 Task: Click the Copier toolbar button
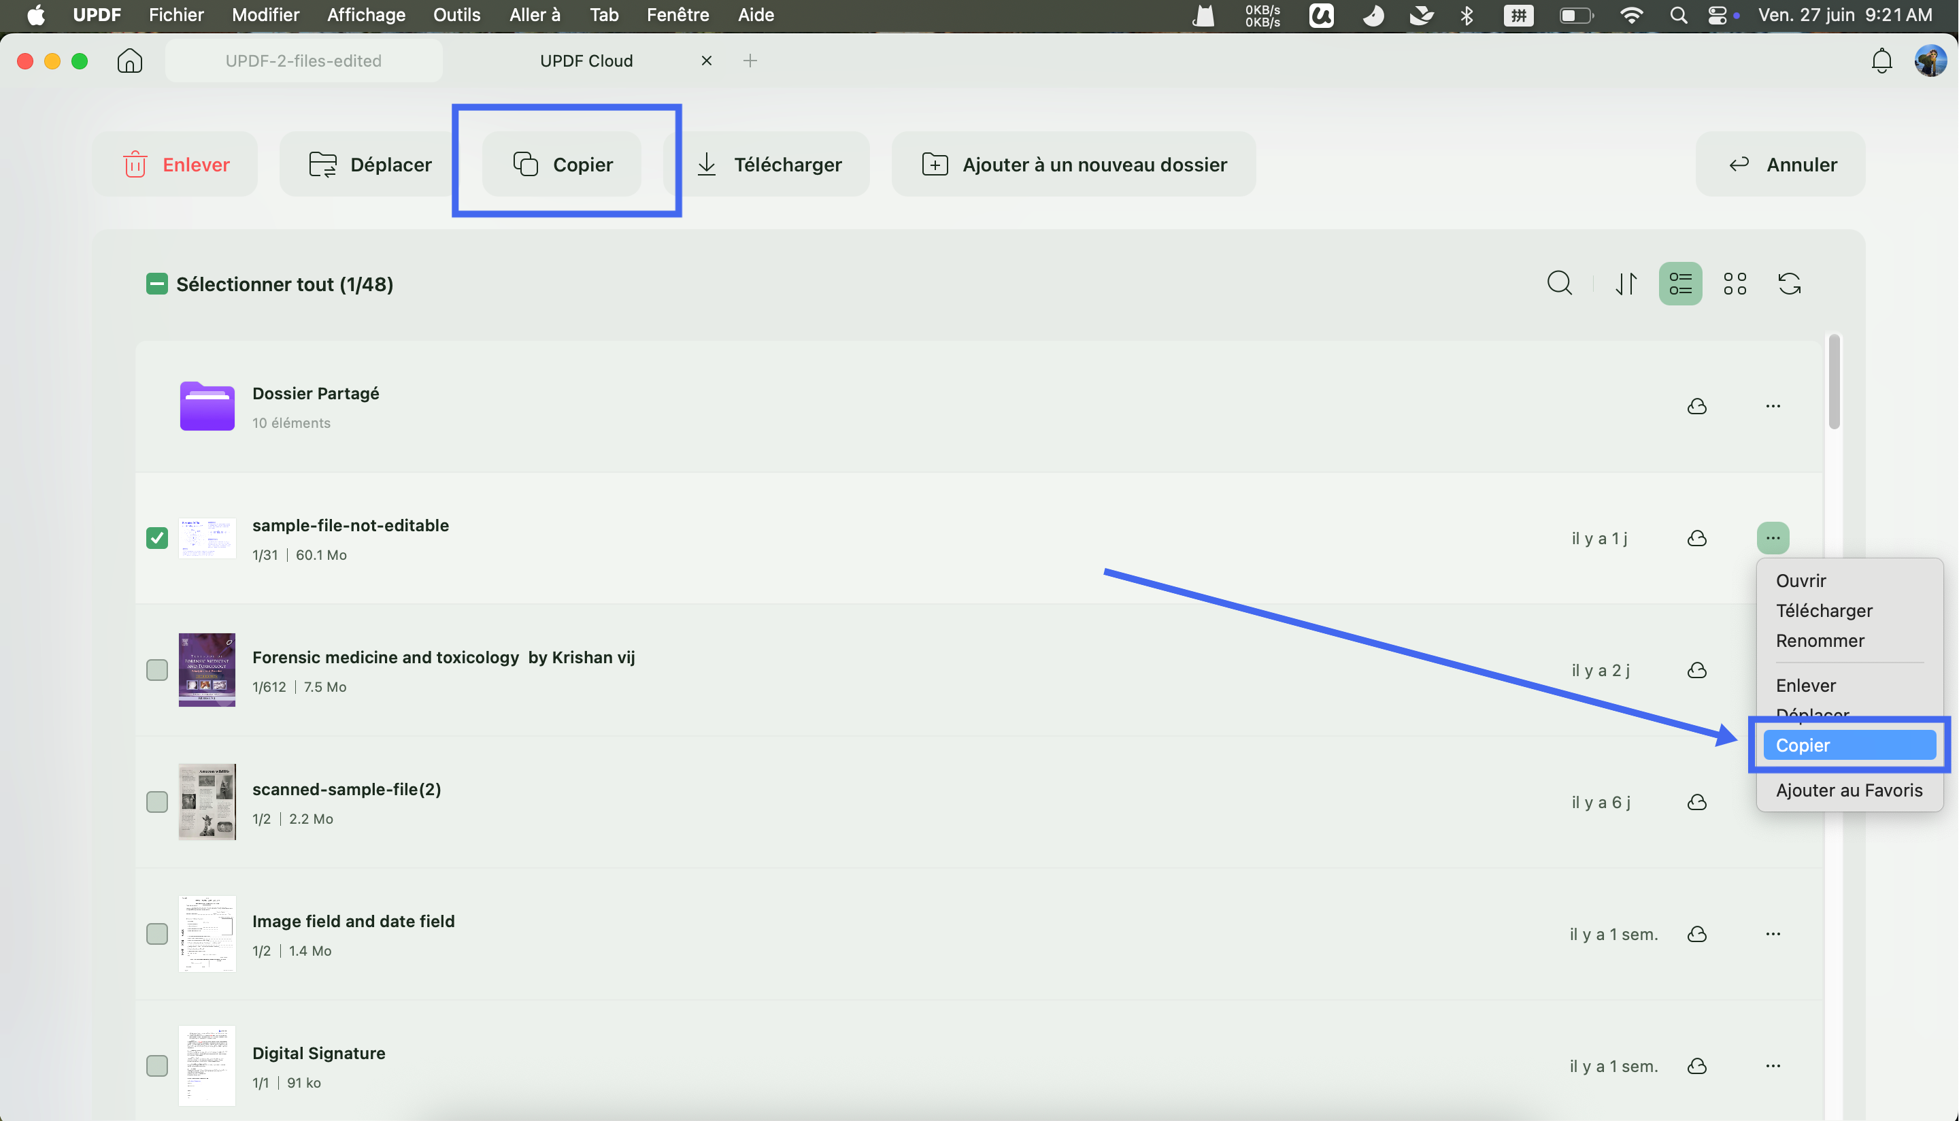click(x=562, y=164)
